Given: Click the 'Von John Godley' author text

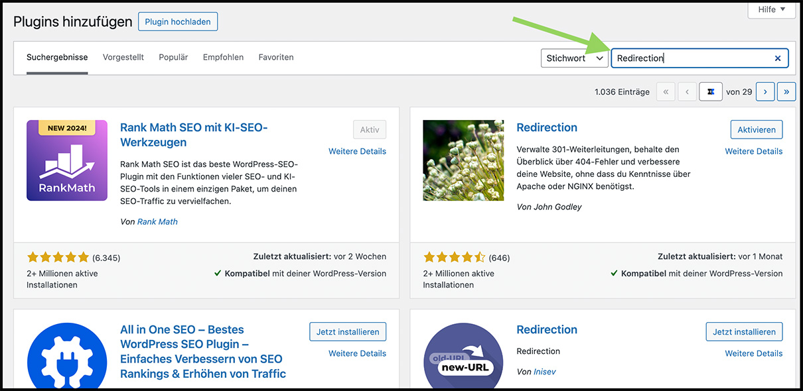Looking at the screenshot, I should [549, 207].
